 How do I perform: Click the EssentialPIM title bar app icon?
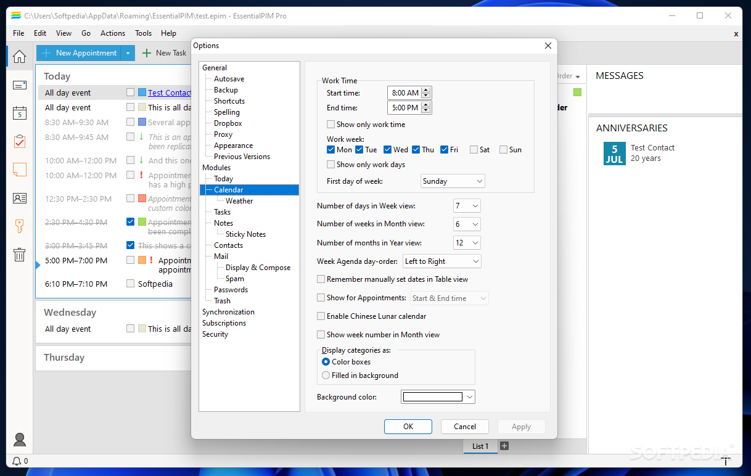(16, 15)
